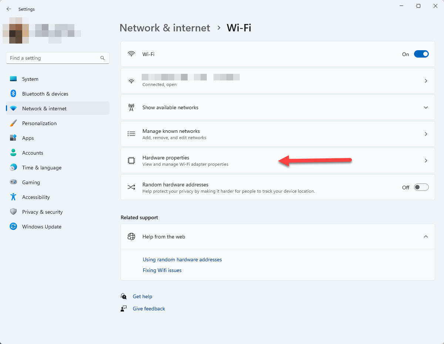Click the search magnifier icon
This screenshot has width=444, height=344.
coord(102,58)
